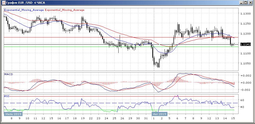
Task: Click the RSI 60 level label
Action: pos(242,100)
